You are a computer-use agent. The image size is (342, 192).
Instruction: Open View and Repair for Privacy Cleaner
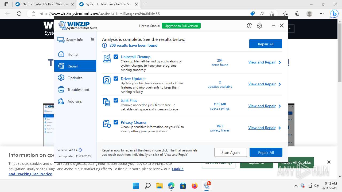click(x=262, y=128)
